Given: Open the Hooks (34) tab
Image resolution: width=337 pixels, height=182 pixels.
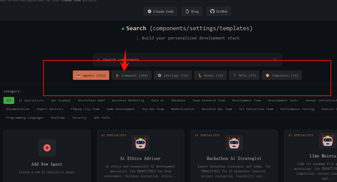Looking at the screenshot, I should click(210, 75).
